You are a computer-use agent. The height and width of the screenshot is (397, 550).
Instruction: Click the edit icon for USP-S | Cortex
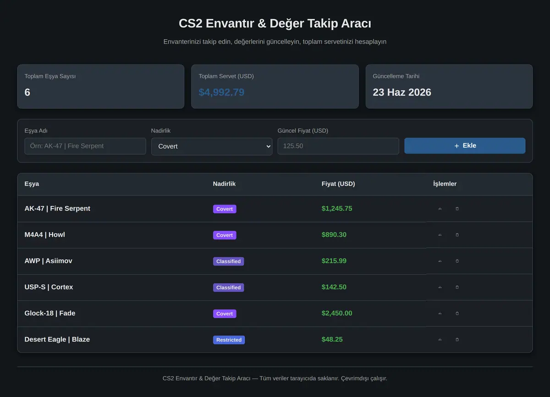click(x=440, y=287)
